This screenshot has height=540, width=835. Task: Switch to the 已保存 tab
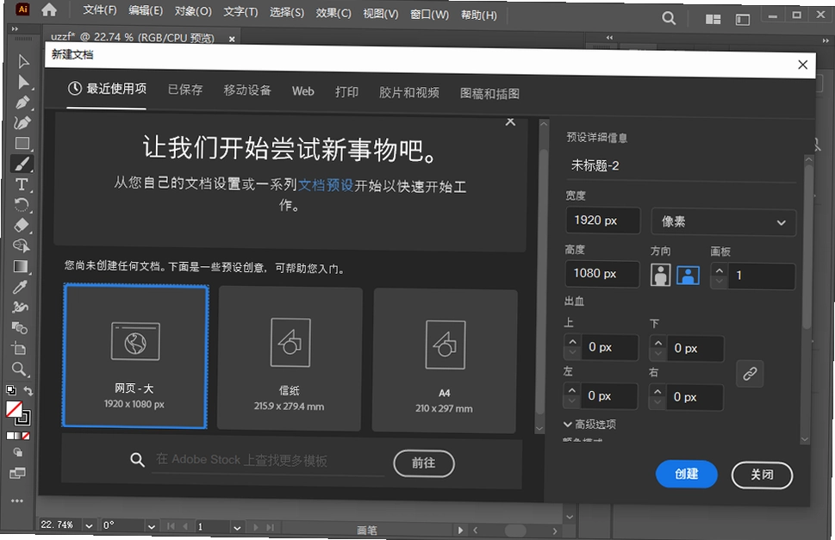click(185, 90)
